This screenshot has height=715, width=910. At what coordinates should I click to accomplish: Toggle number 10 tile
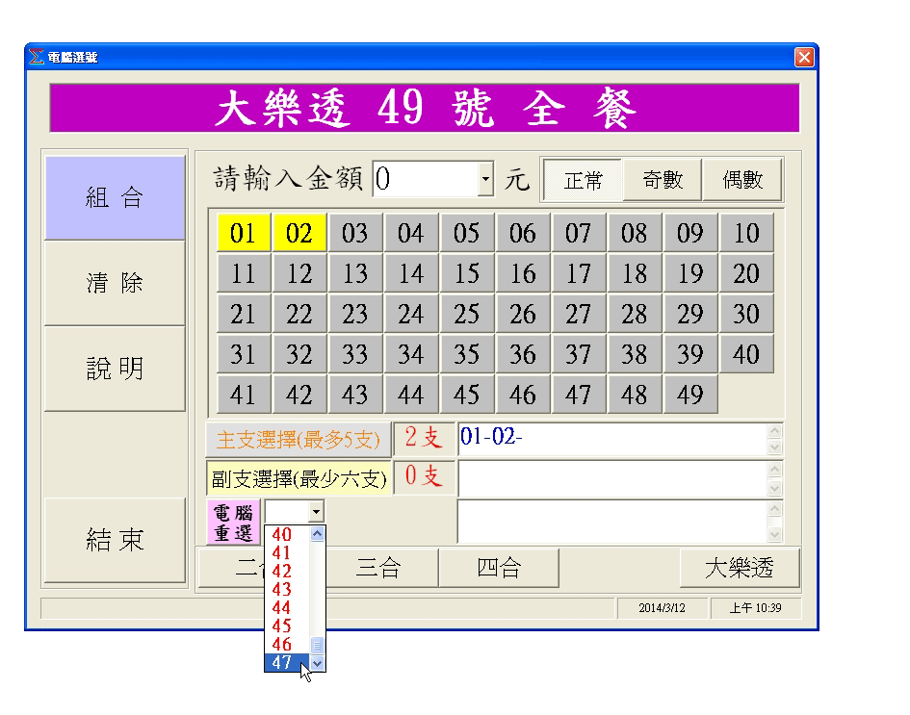[745, 233]
